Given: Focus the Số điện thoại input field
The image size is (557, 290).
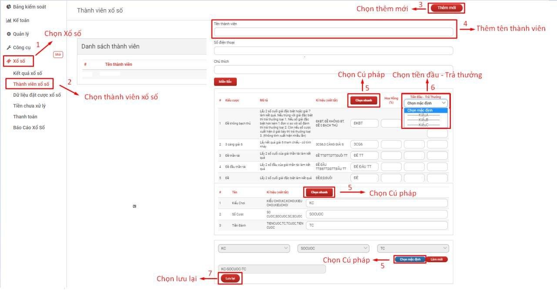Looking at the screenshot, I should point(333,51).
